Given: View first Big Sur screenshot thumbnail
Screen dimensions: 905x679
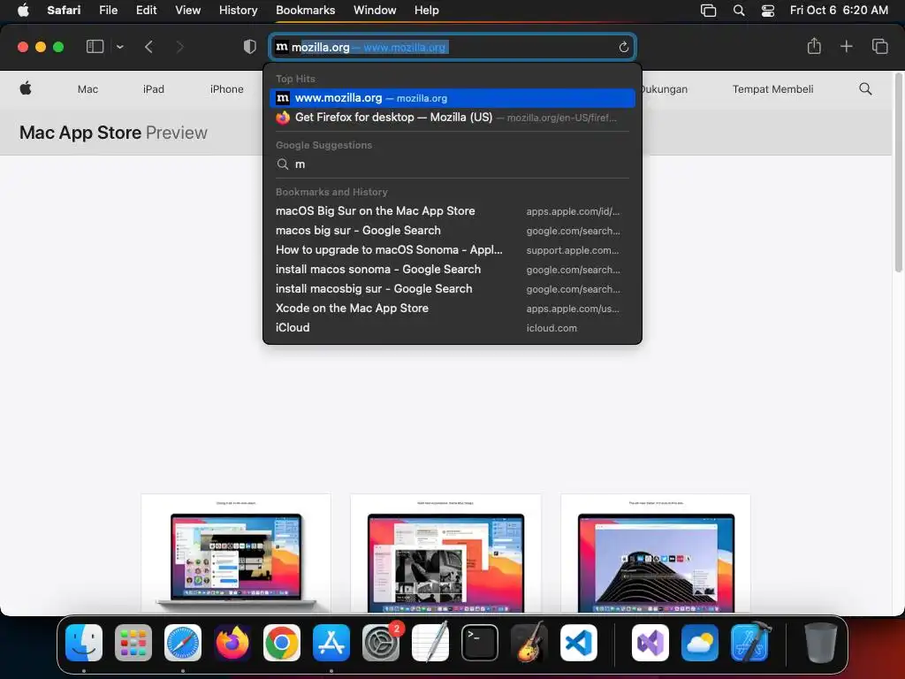Looking at the screenshot, I should pyautogui.click(x=236, y=553).
